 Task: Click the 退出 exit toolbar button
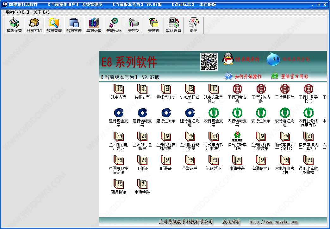194,25
